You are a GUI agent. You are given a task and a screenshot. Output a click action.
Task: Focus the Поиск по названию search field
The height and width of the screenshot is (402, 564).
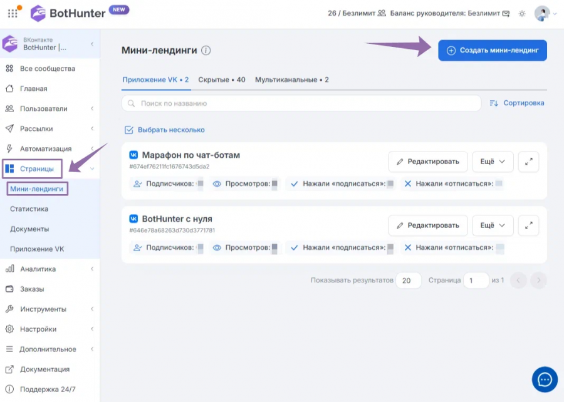(301, 103)
